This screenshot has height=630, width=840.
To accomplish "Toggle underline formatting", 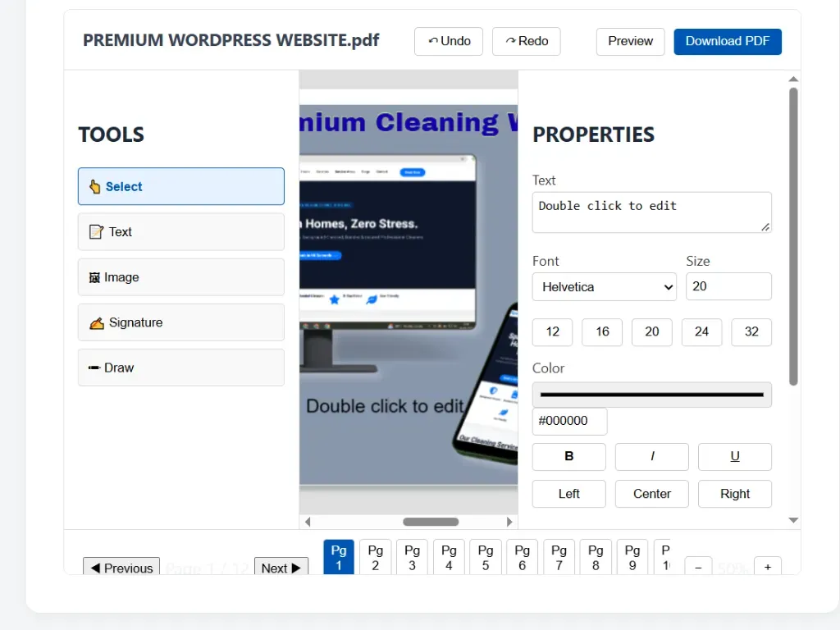I will 735,456.
